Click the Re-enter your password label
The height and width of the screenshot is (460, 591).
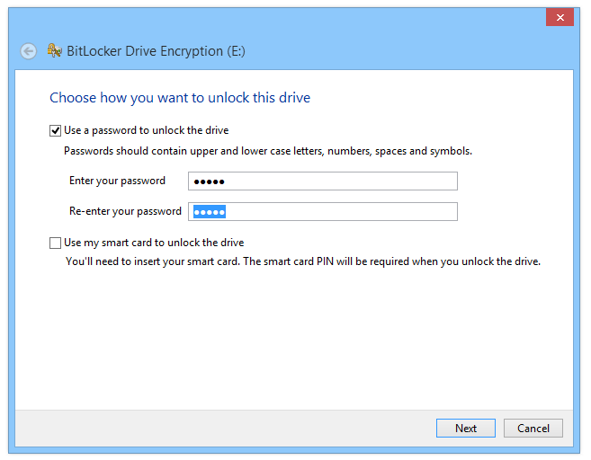125,211
